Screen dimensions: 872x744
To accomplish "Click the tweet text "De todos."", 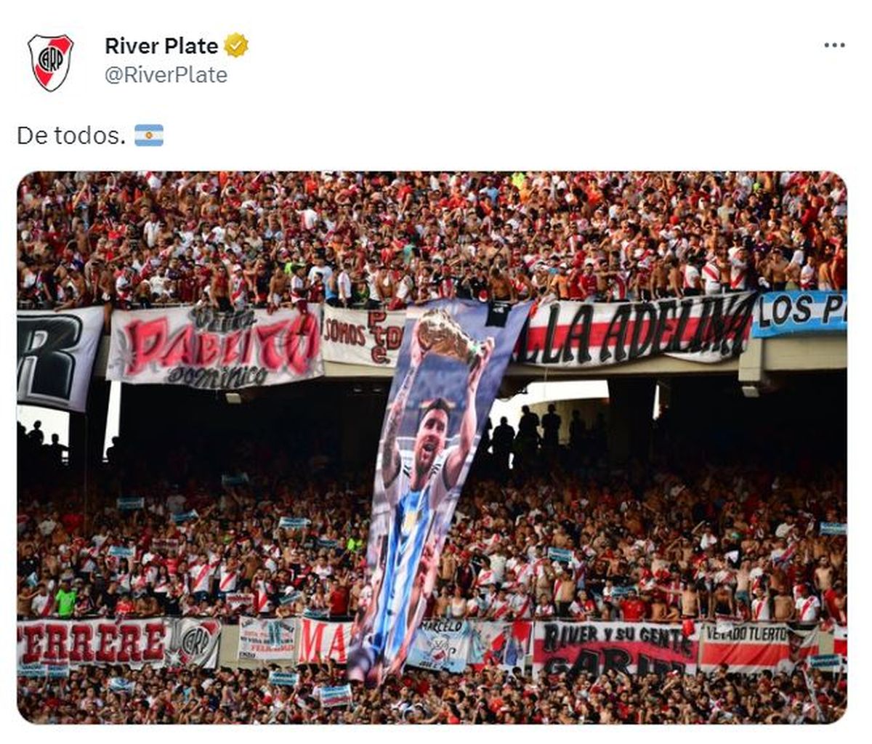I will pyautogui.click(x=71, y=135).
